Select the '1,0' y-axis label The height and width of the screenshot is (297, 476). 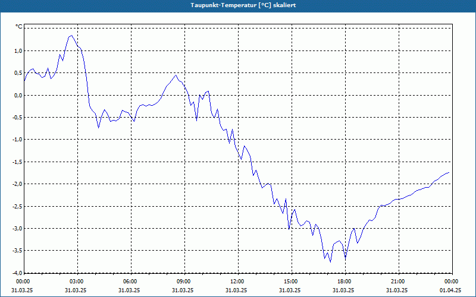click(18, 50)
